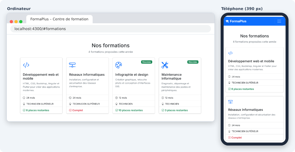The image size is (295, 152).
Task: Click the green check icon beside 10 places restantes
Action: (117, 110)
